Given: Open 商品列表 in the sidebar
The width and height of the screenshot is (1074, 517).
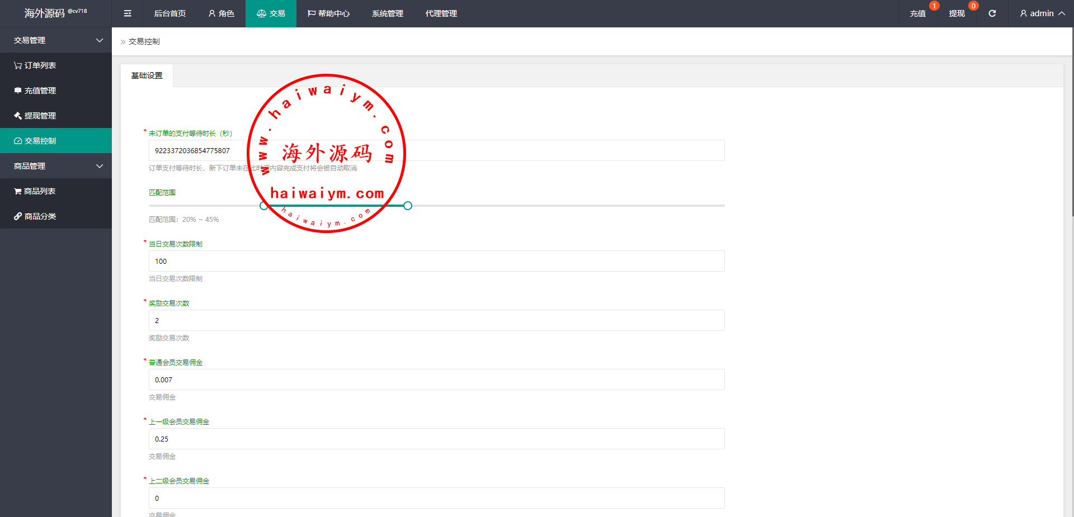Looking at the screenshot, I should 39,191.
